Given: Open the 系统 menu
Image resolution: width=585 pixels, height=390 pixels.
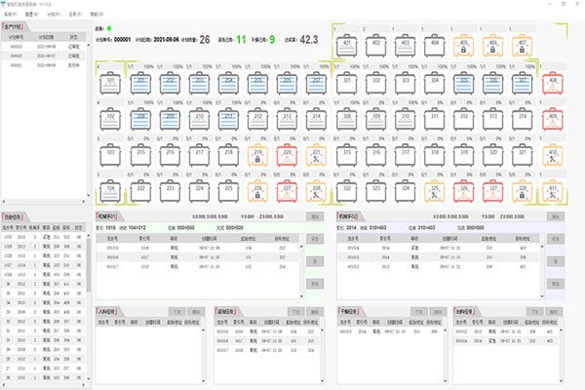Looking at the screenshot, I should tap(11, 15).
